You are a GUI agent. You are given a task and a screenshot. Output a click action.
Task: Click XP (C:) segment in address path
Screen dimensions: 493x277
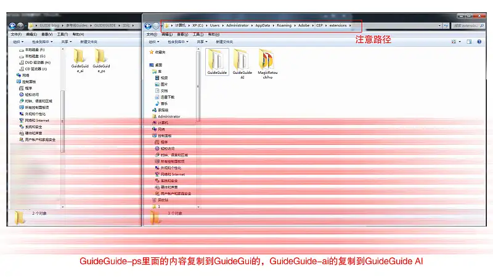point(198,25)
